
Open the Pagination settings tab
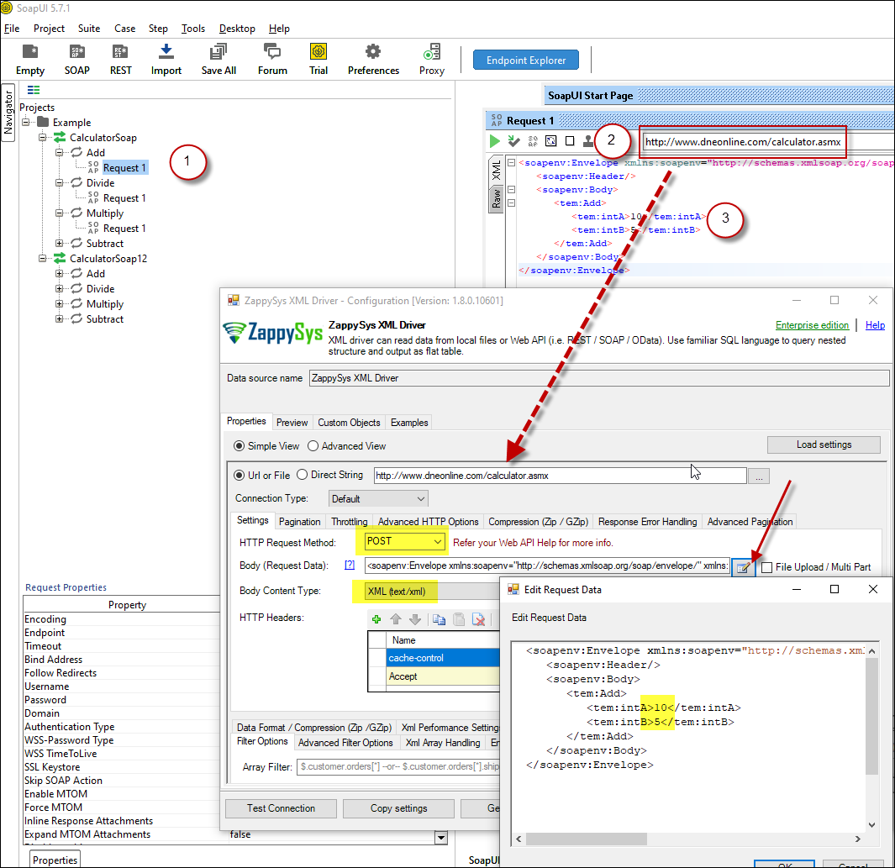click(x=299, y=522)
